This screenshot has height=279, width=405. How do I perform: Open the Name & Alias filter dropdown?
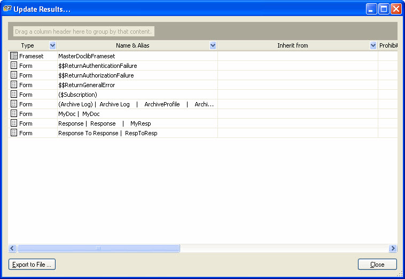213,46
